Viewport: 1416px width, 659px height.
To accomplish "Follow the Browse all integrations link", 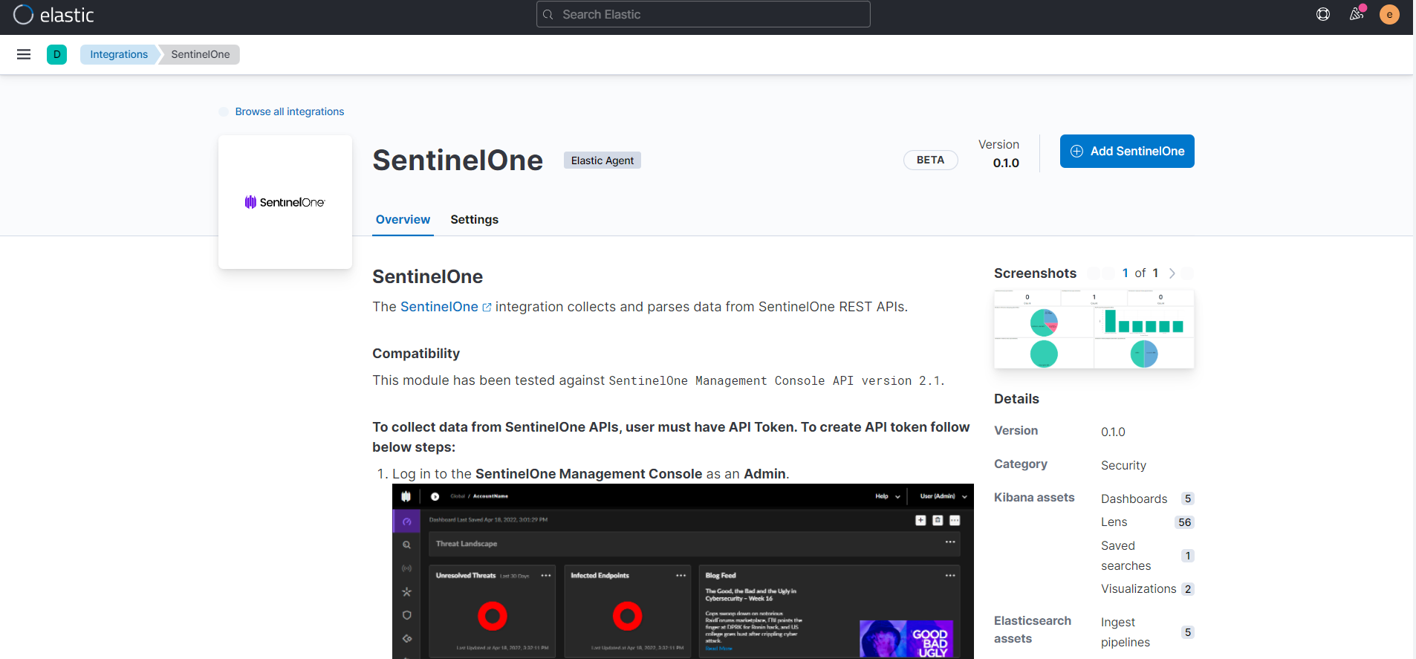I will (290, 111).
